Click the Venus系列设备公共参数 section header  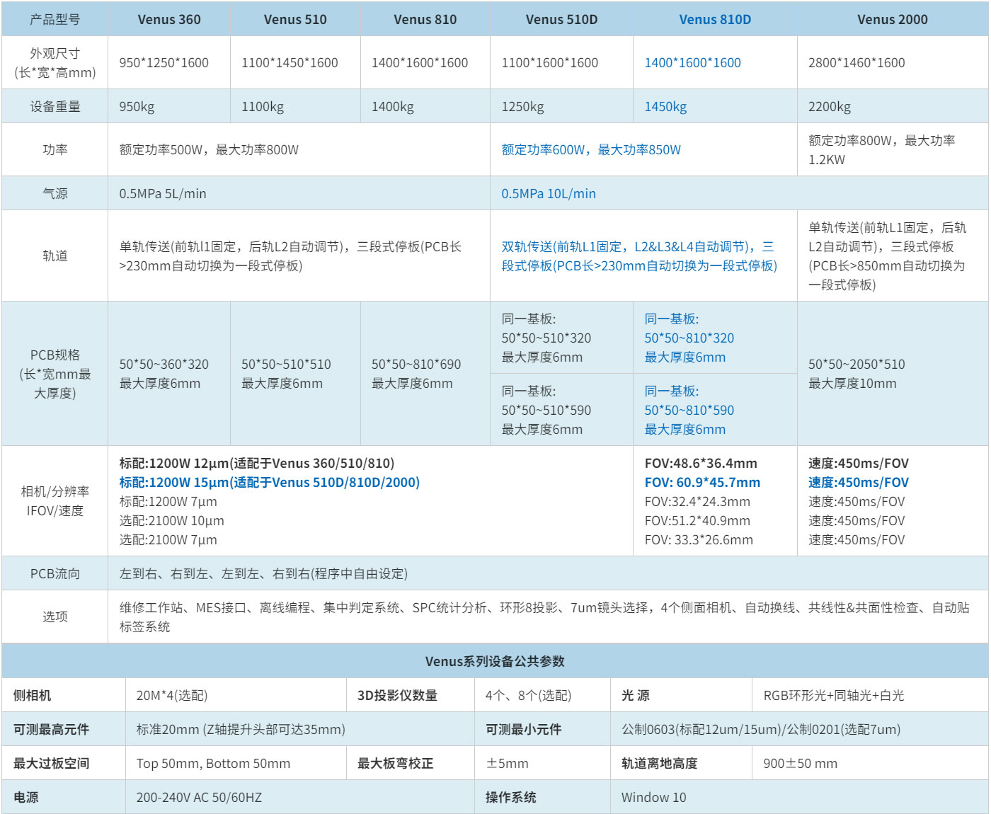[x=495, y=661]
